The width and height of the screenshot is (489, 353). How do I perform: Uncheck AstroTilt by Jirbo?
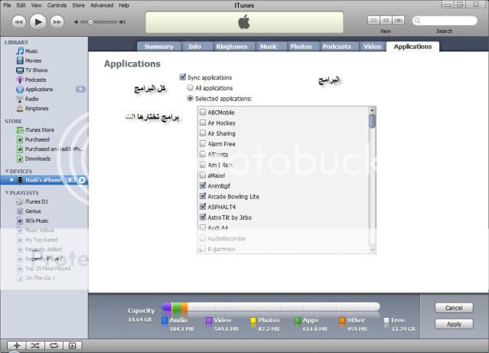pyautogui.click(x=203, y=217)
